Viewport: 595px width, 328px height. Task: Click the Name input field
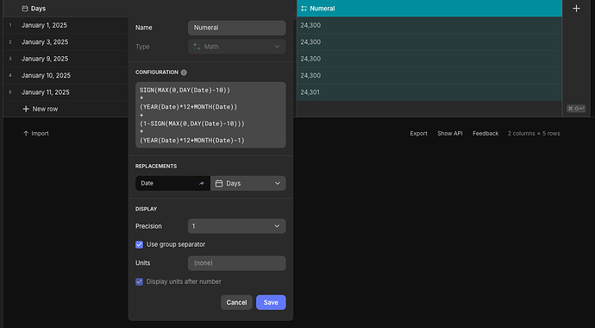(237, 28)
